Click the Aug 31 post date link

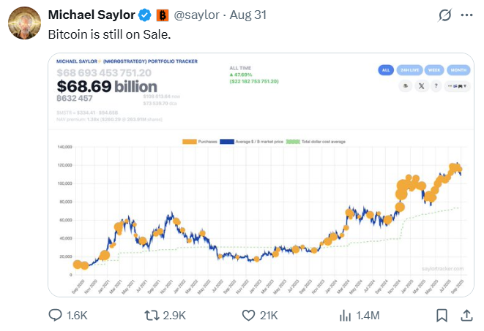click(x=248, y=15)
